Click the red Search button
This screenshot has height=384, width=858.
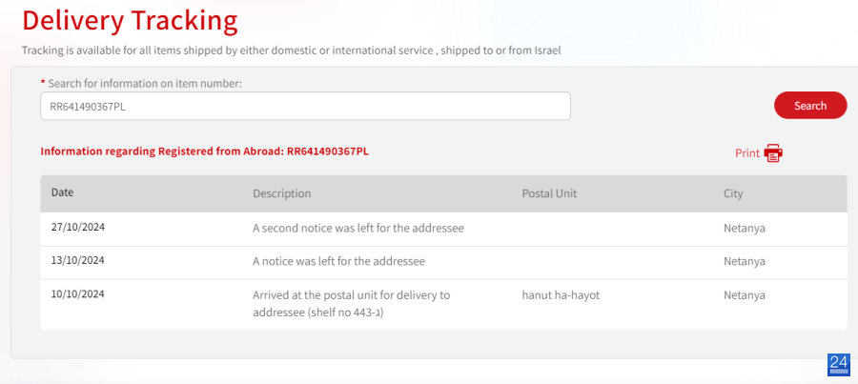[x=809, y=106]
